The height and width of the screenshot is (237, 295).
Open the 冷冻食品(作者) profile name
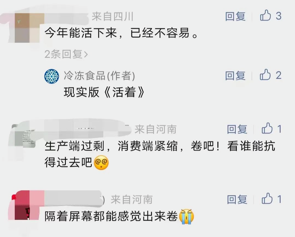pyautogui.click(x=99, y=76)
